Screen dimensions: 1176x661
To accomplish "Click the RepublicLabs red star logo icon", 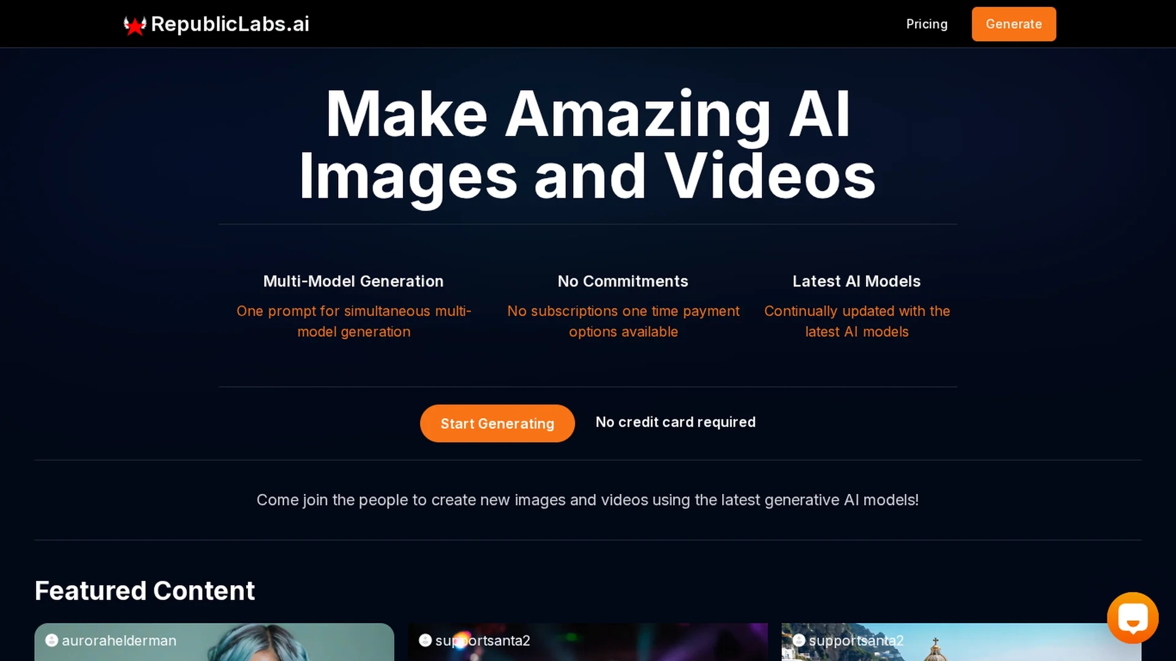I will tap(135, 25).
